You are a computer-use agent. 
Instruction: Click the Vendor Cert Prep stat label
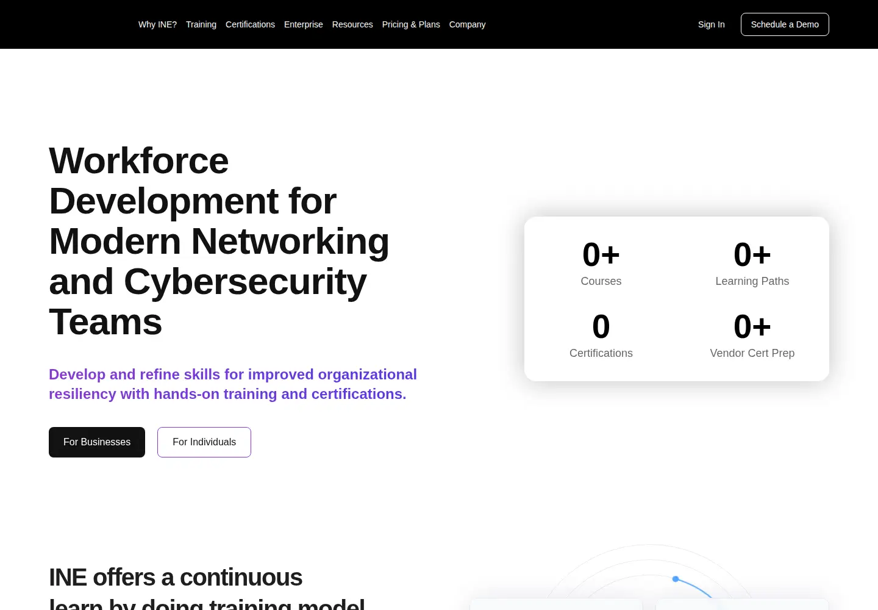click(x=752, y=353)
